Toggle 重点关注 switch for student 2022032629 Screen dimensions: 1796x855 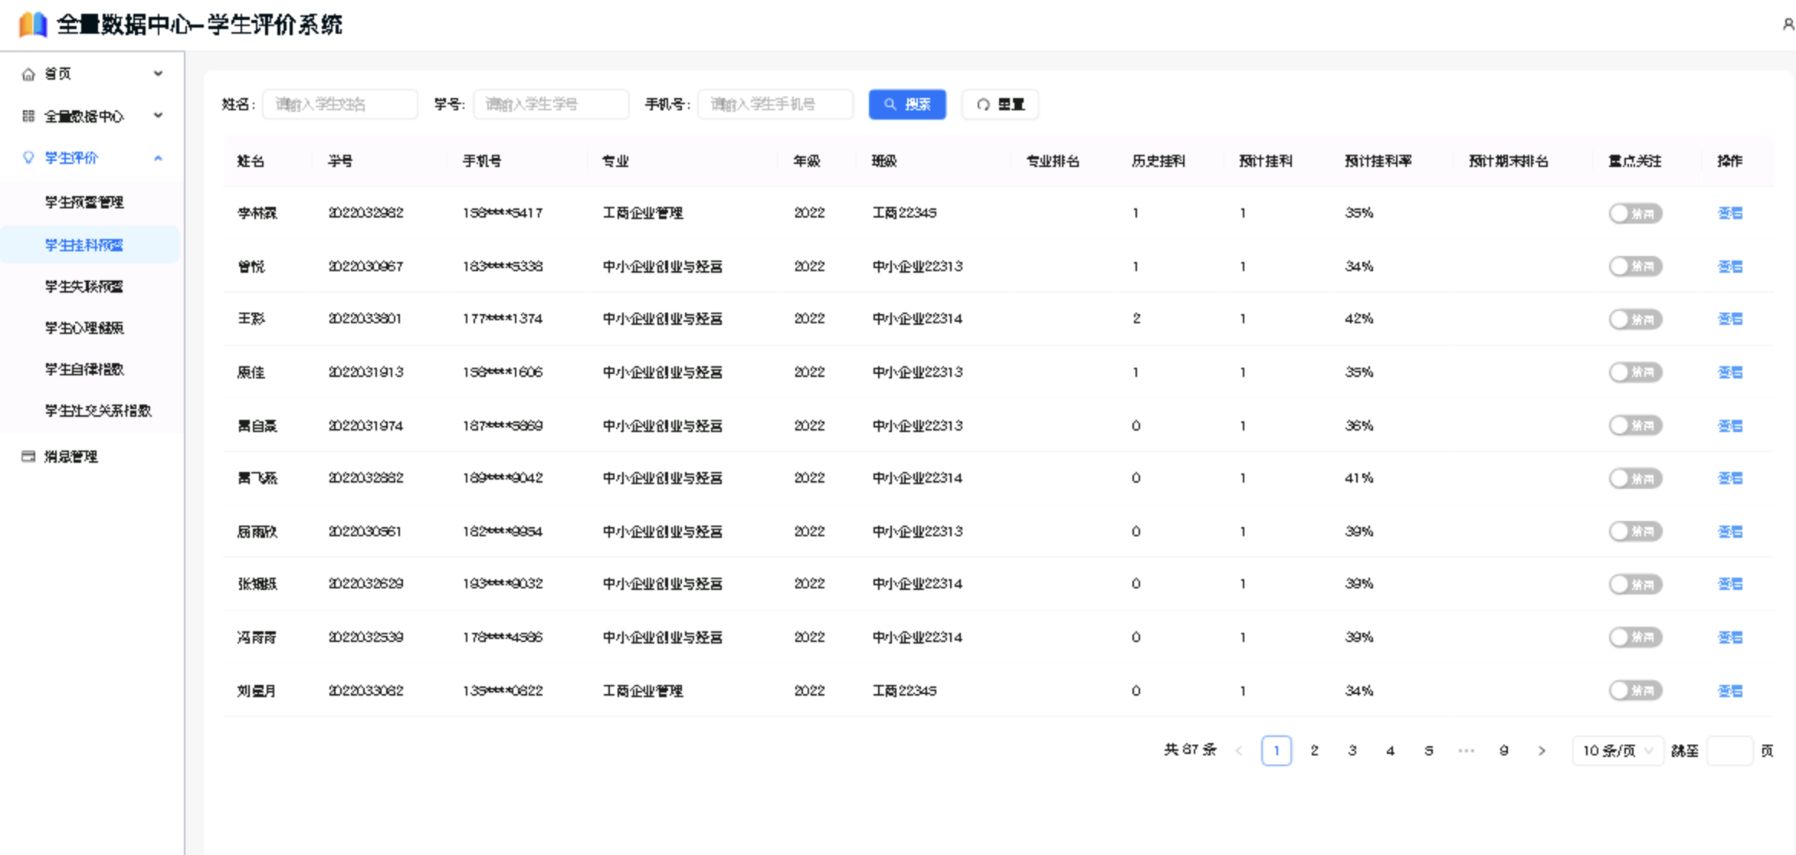(x=1635, y=584)
